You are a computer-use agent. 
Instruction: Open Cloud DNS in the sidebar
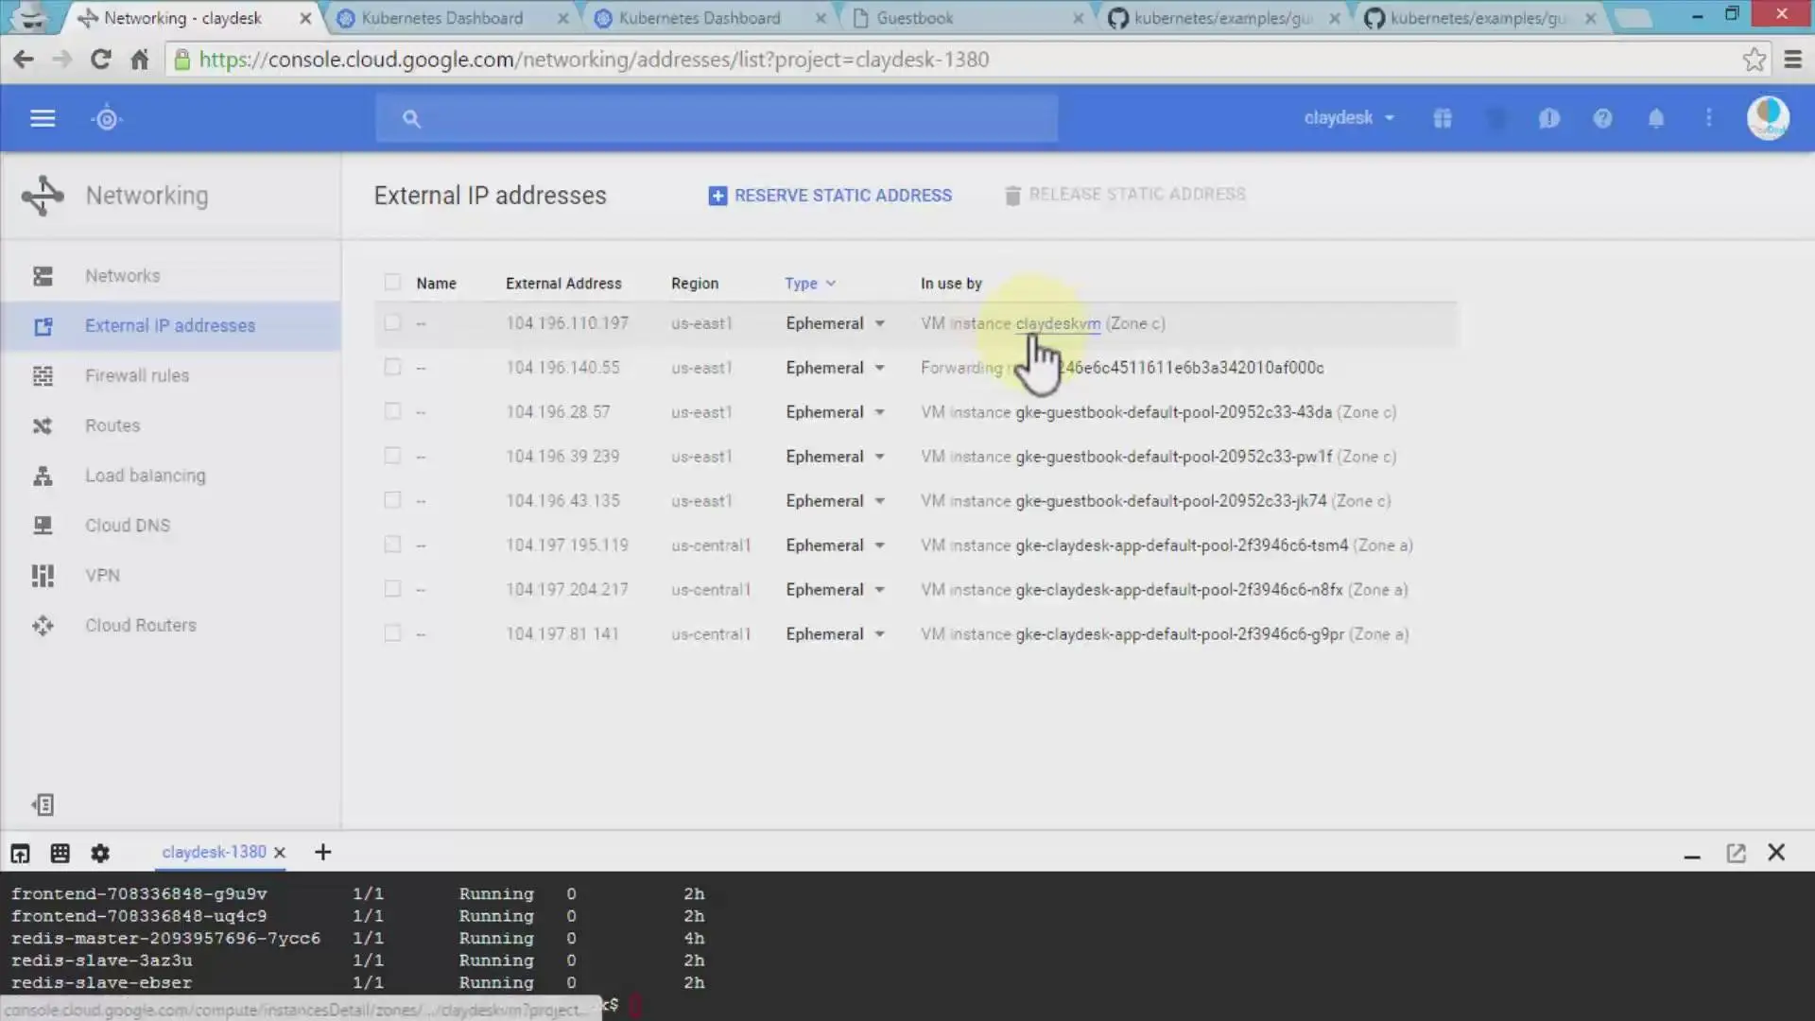pyautogui.click(x=171, y=526)
